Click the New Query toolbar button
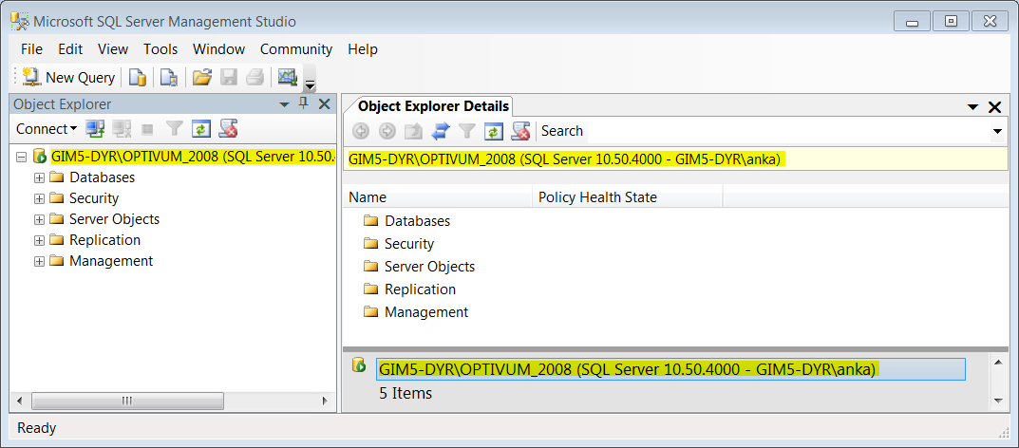Image resolution: width=1019 pixels, height=448 pixels. click(x=68, y=77)
